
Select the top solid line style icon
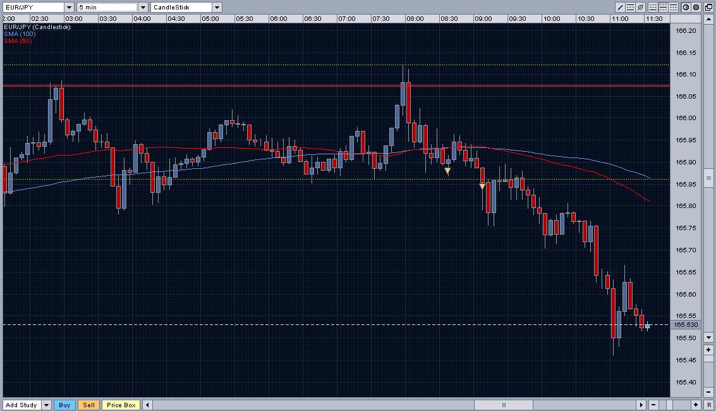673,8
